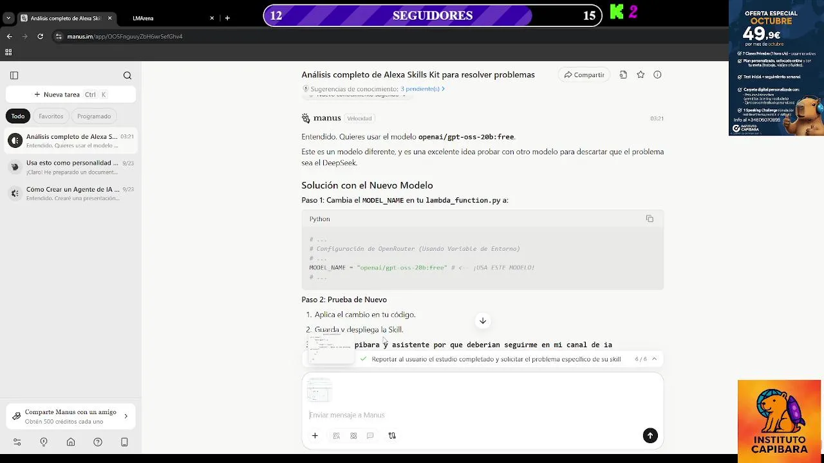Click the 'Reportar al usuario el estudio completado' step
Image resolution: width=824 pixels, height=463 pixels.
tap(496, 359)
